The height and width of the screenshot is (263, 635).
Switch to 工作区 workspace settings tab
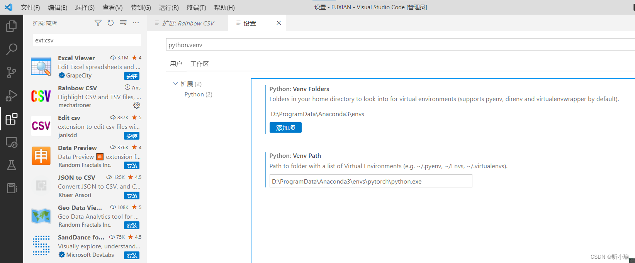pyautogui.click(x=199, y=64)
